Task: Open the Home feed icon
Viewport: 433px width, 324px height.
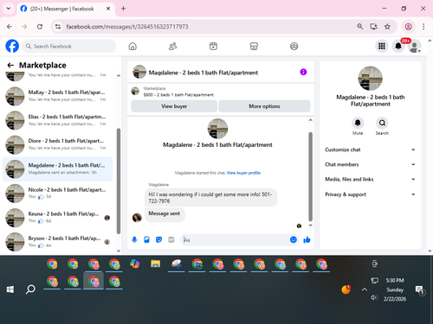Action: 132,46
